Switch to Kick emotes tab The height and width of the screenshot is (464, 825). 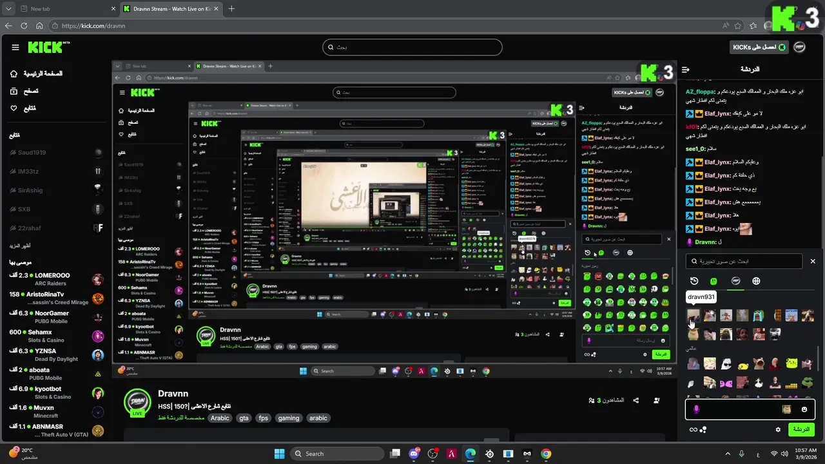713,281
